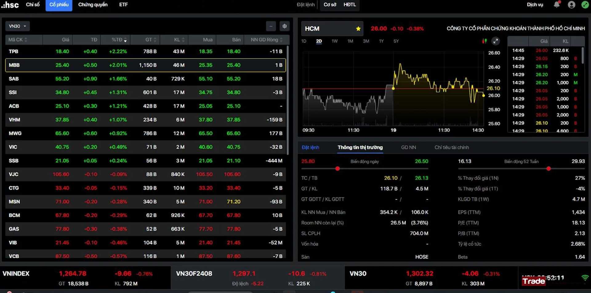Image resolution: width=591 pixels, height=293 pixels.
Task: Switch chart to candlestick icon
Action: (484, 41)
